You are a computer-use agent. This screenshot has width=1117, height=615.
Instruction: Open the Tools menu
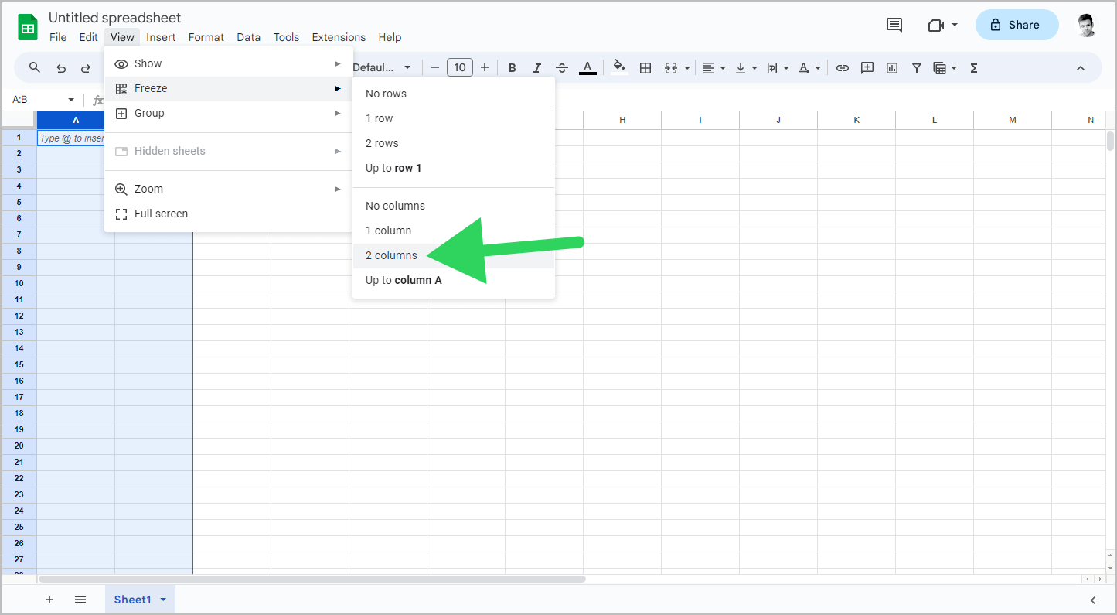click(x=286, y=37)
